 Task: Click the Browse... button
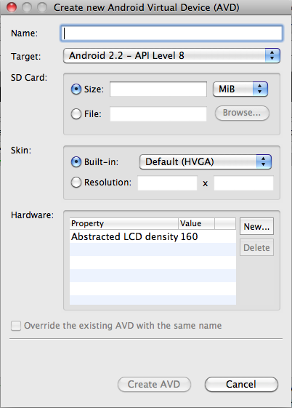tap(242, 113)
